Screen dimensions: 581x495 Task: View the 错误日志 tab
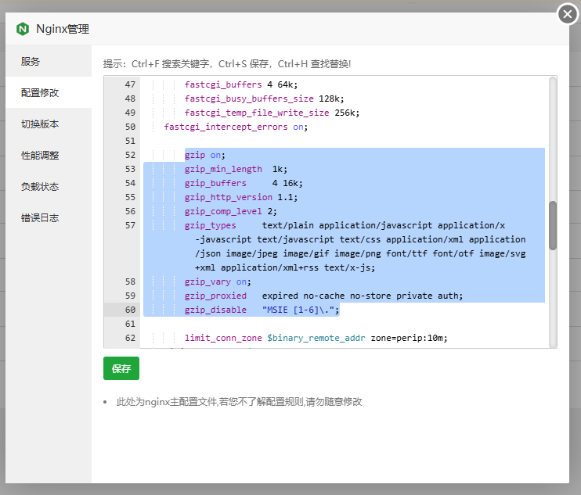click(x=40, y=218)
